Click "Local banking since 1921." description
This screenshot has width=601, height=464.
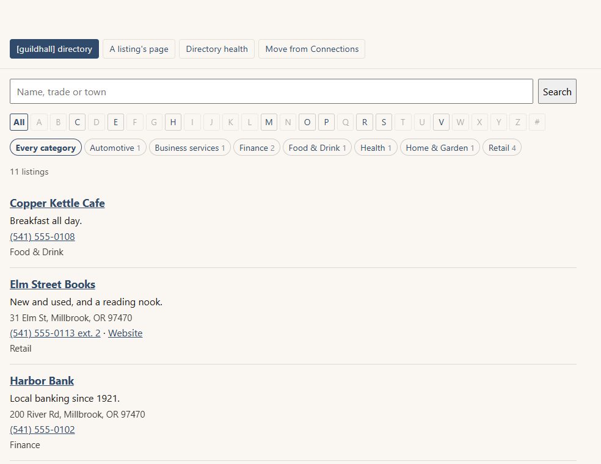coord(65,399)
